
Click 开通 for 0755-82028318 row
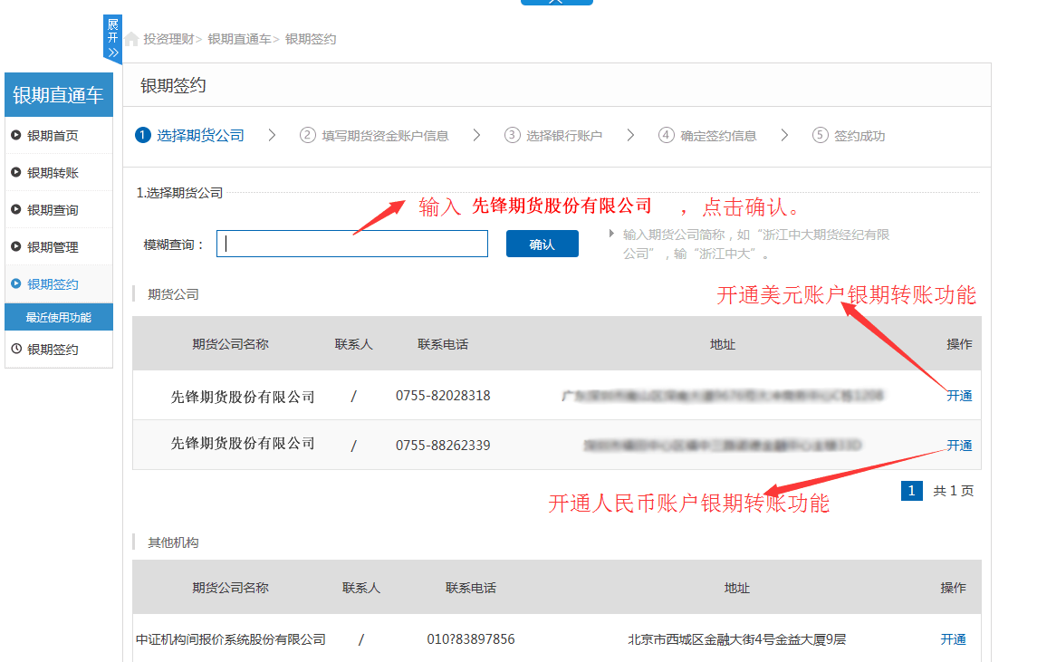tap(959, 396)
